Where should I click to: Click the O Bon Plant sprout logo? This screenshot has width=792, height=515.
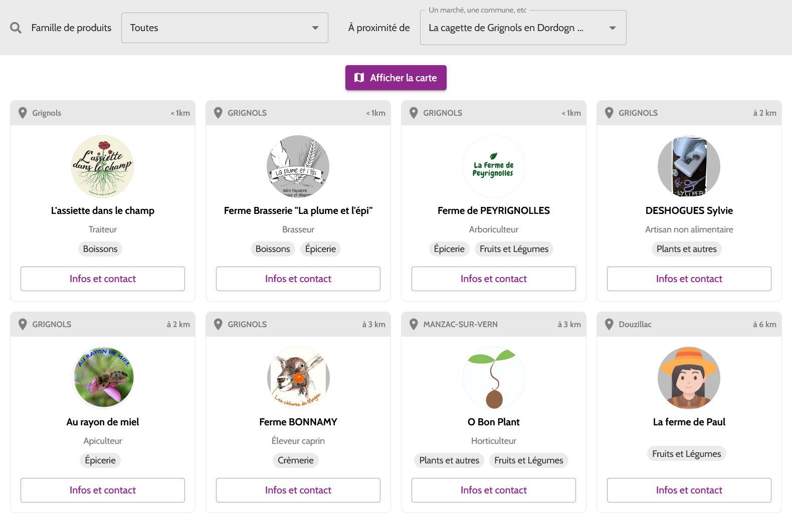494,378
